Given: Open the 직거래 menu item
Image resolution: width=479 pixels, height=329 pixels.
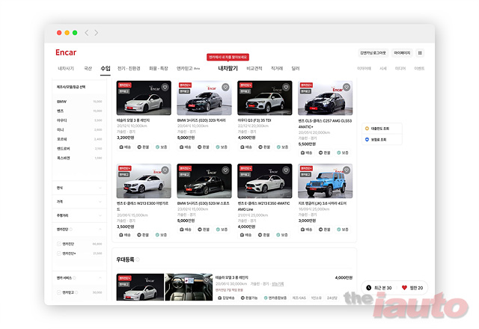Looking at the screenshot, I should pyautogui.click(x=277, y=68).
